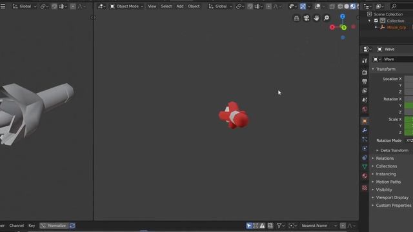This screenshot has height=232, width=413.
Task: Open main viewport Global orientation dropdown
Action: click(x=220, y=6)
